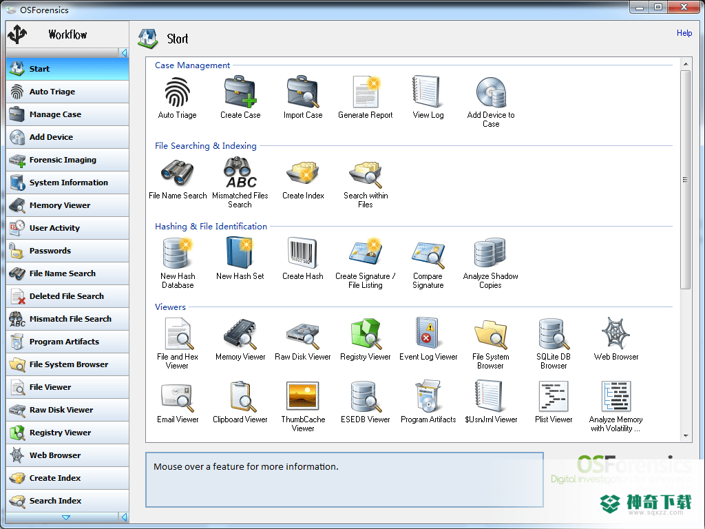Collapse the Workflow panel with top arrow
705x529 pixels.
[124, 53]
